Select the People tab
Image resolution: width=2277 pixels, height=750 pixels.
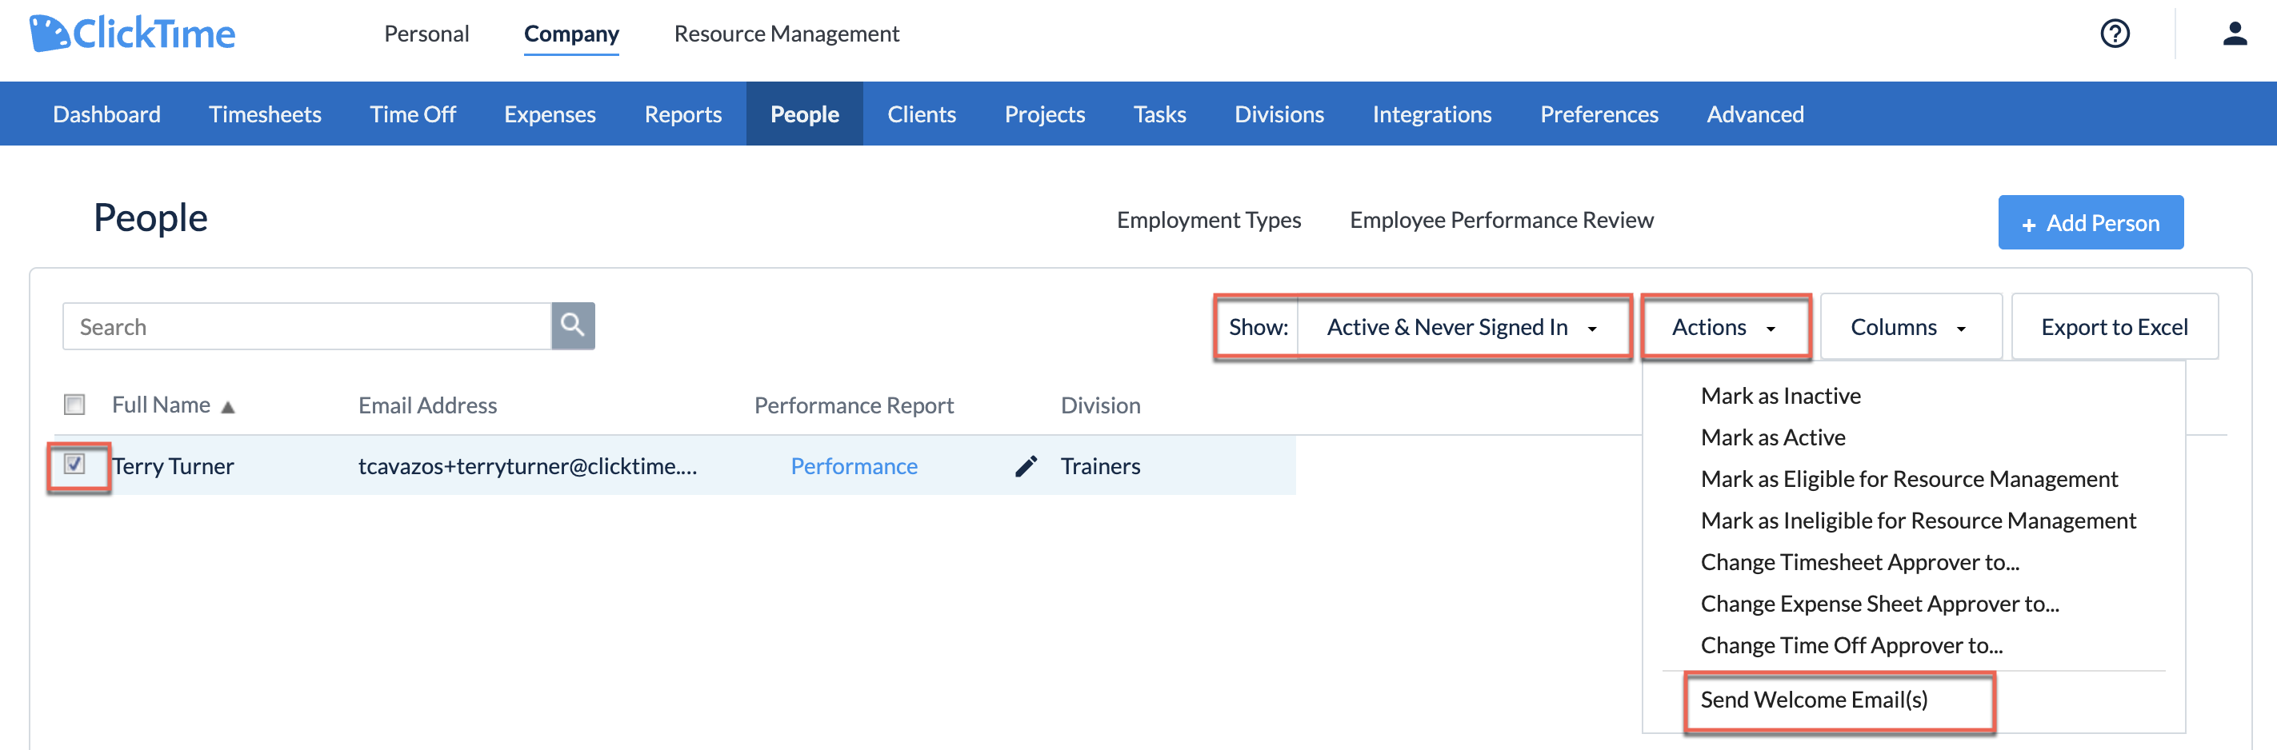804,114
